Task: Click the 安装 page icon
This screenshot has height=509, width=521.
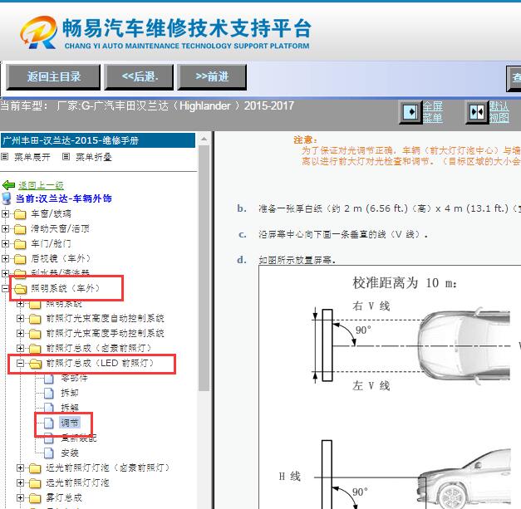Action: coord(49,453)
